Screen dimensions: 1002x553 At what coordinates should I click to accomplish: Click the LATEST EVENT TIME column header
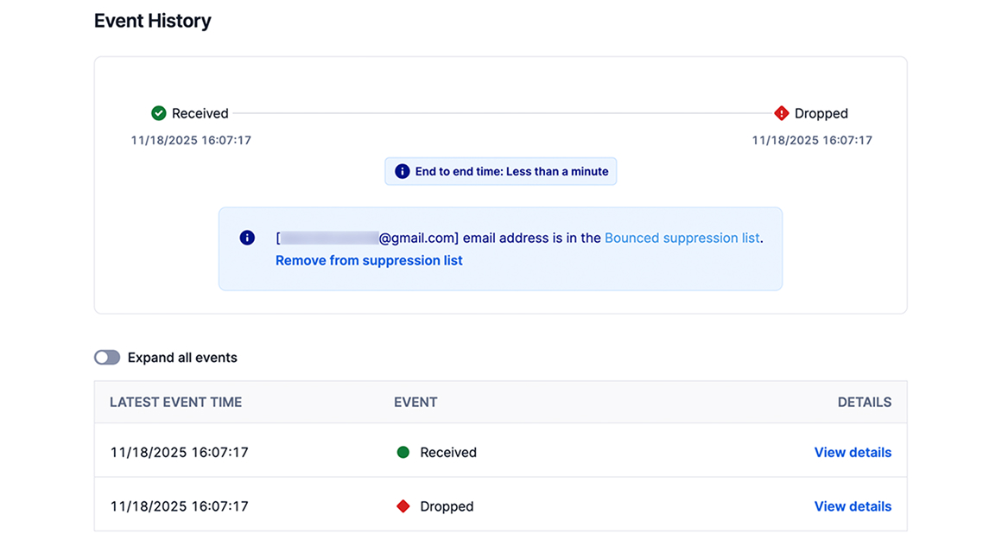coord(175,402)
